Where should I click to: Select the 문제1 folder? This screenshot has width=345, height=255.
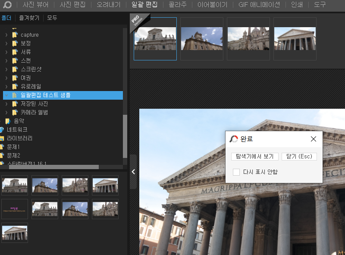tap(13, 147)
